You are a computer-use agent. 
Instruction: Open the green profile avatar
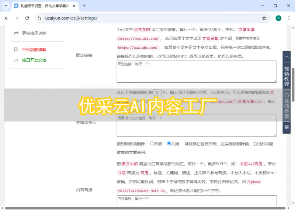[278, 18]
